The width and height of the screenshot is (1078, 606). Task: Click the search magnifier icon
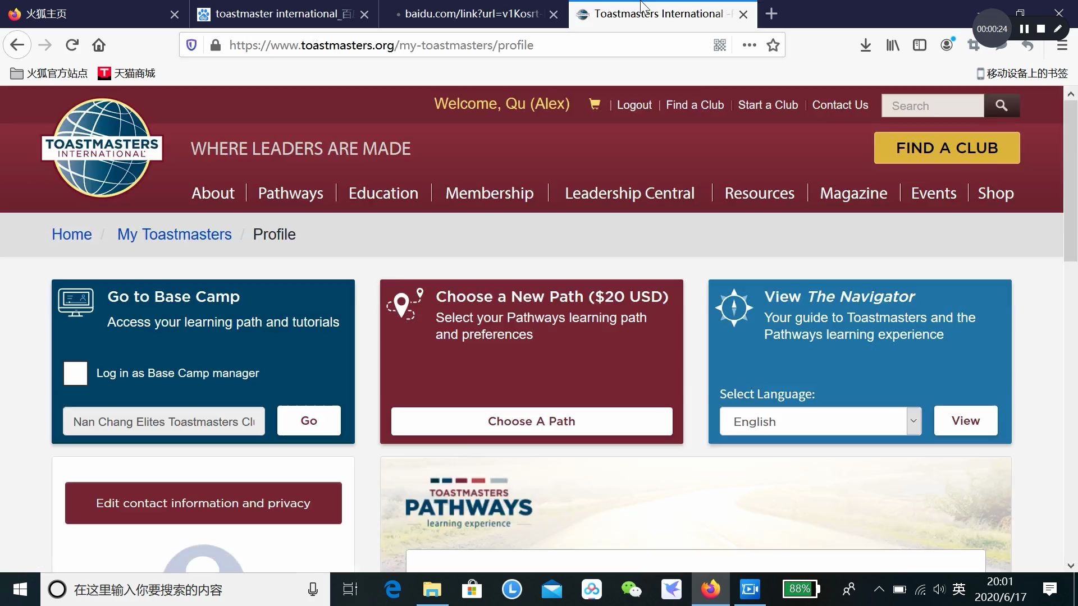point(1001,105)
